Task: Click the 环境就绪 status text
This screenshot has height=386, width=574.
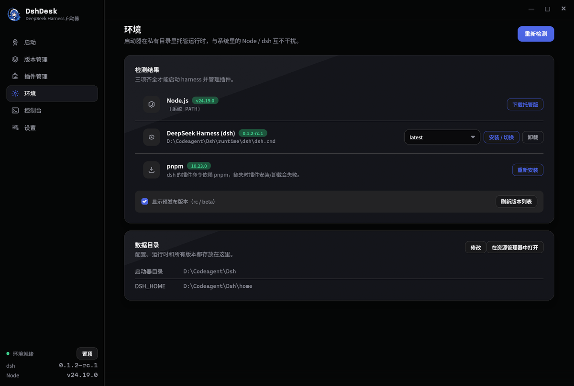Action: click(x=23, y=354)
